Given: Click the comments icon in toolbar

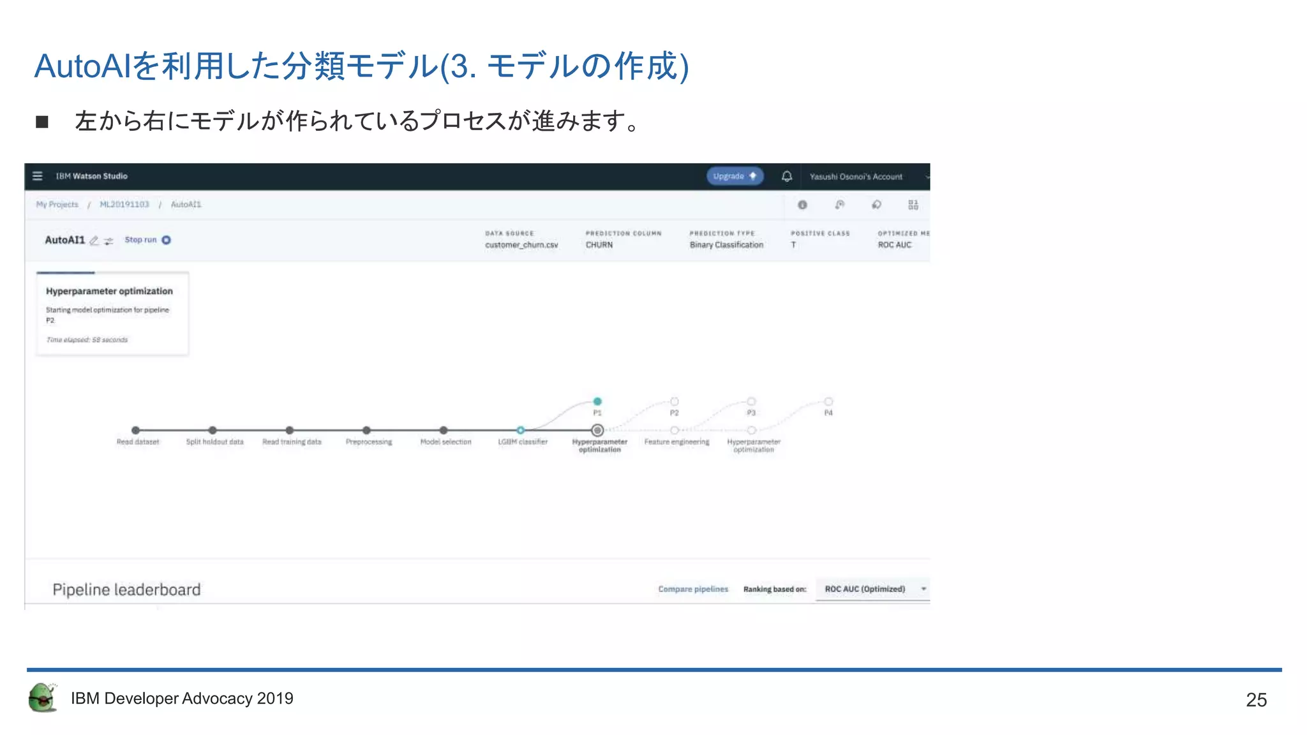Looking at the screenshot, I should (x=876, y=205).
